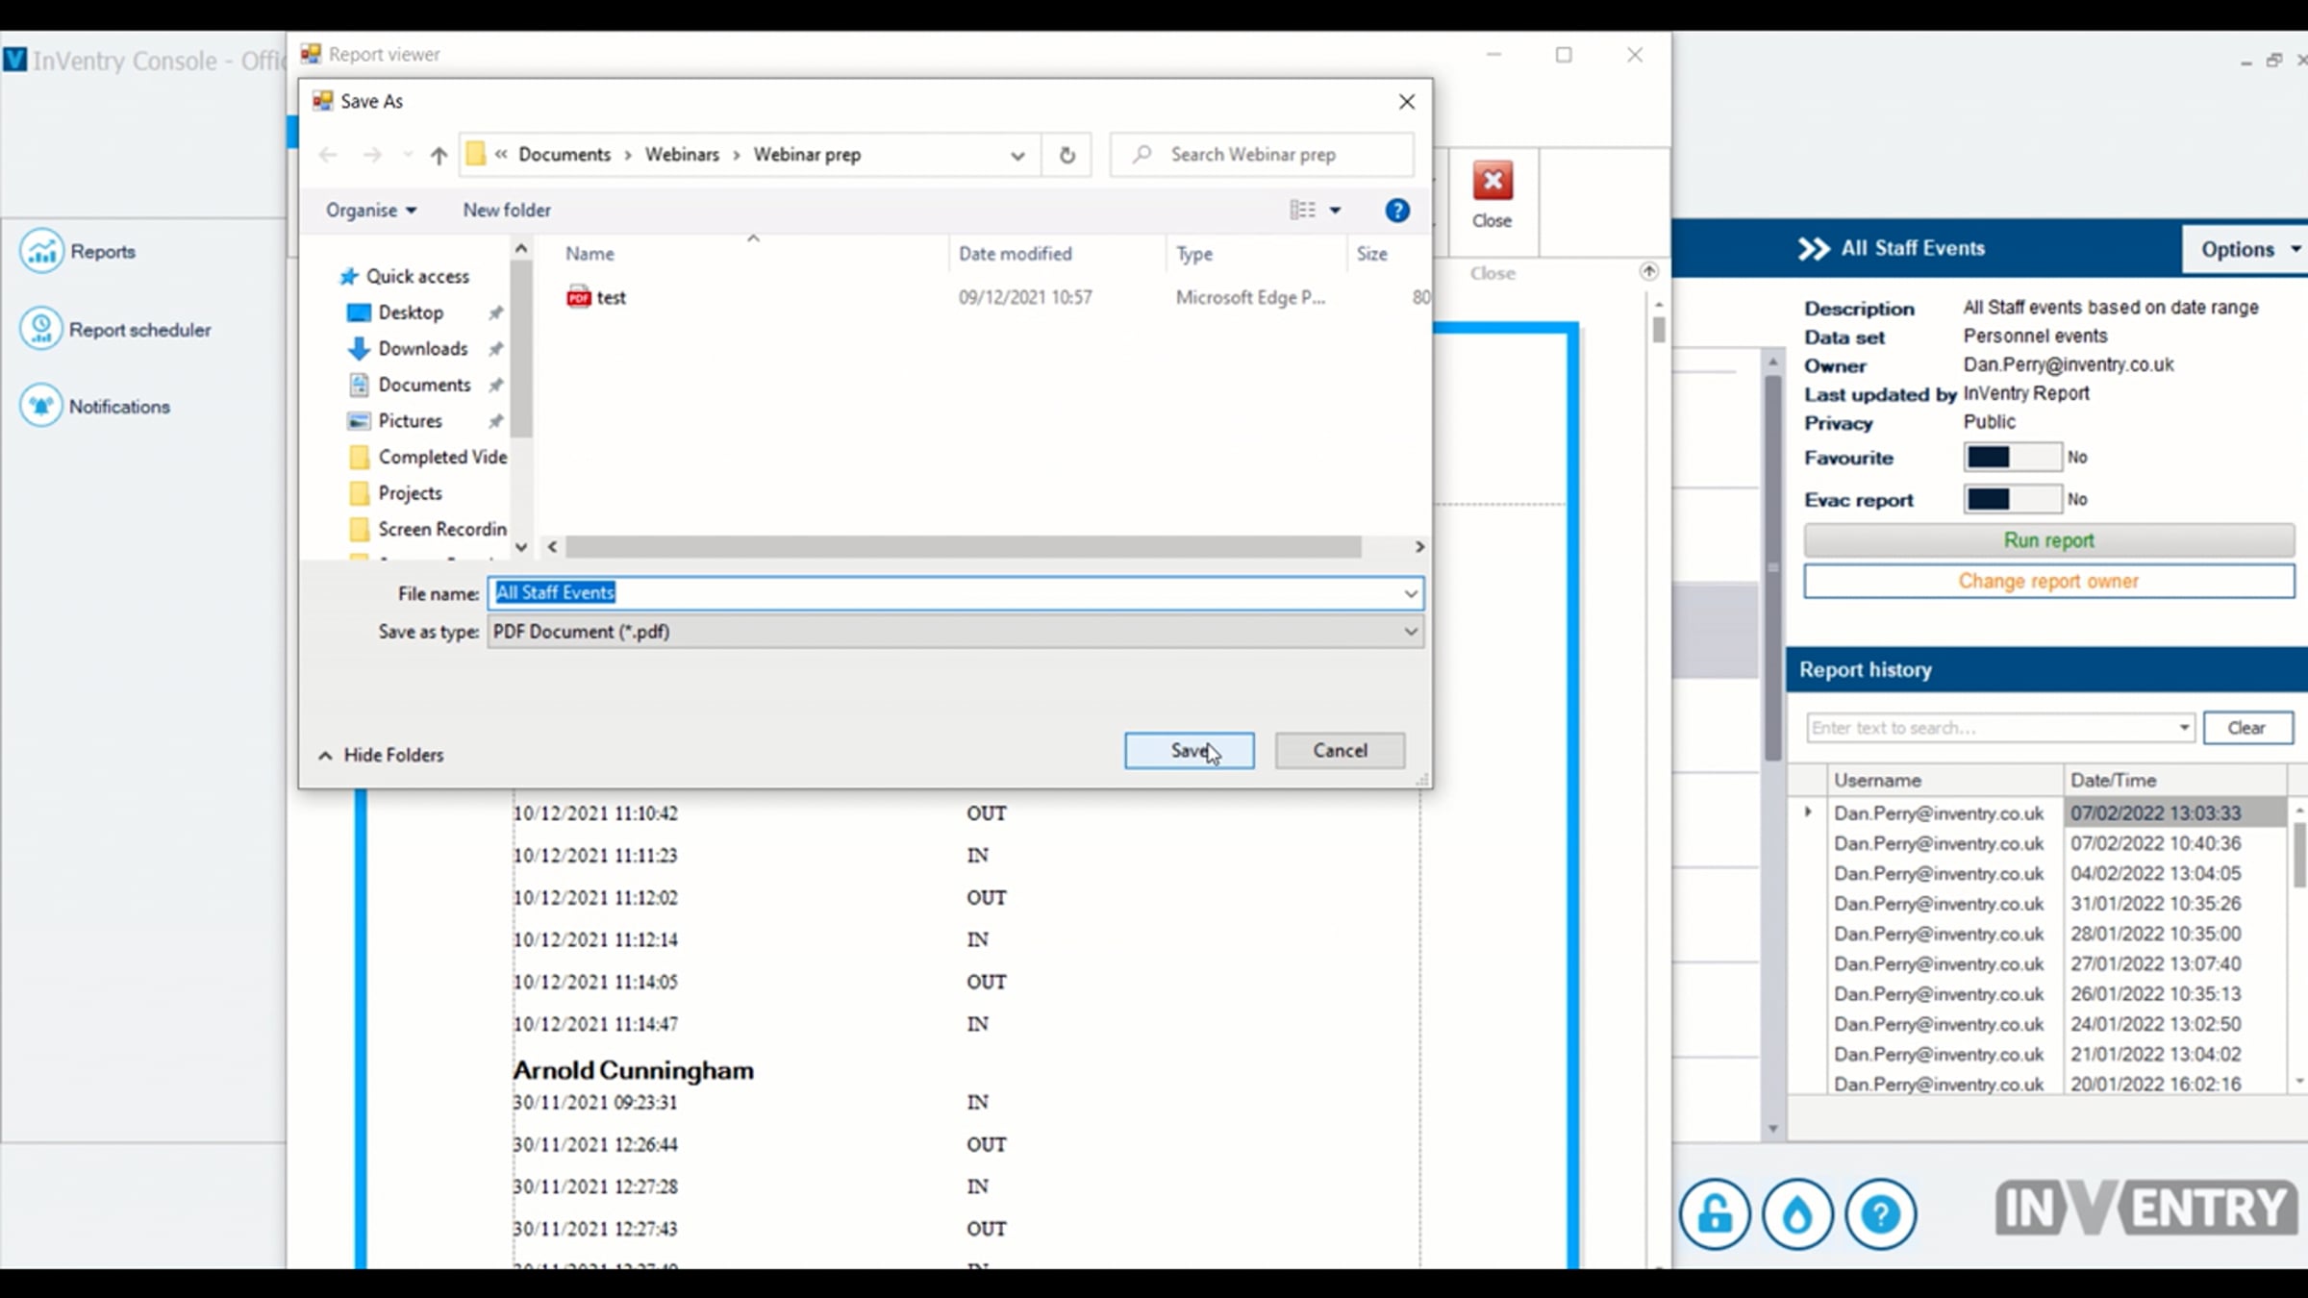2308x1298 pixels.
Task: Click the double chevron beside All Staff Events
Action: [1814, 249]
